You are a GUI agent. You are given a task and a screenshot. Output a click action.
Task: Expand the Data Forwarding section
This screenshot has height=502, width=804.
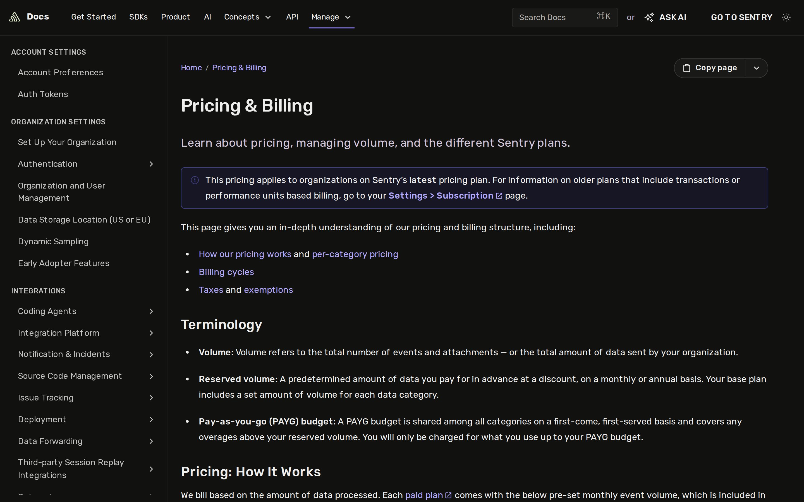click(151, 441)
